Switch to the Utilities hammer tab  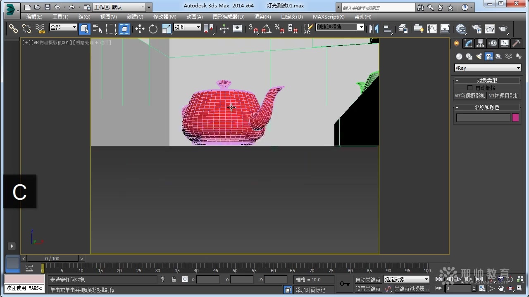tap(517, 43)
